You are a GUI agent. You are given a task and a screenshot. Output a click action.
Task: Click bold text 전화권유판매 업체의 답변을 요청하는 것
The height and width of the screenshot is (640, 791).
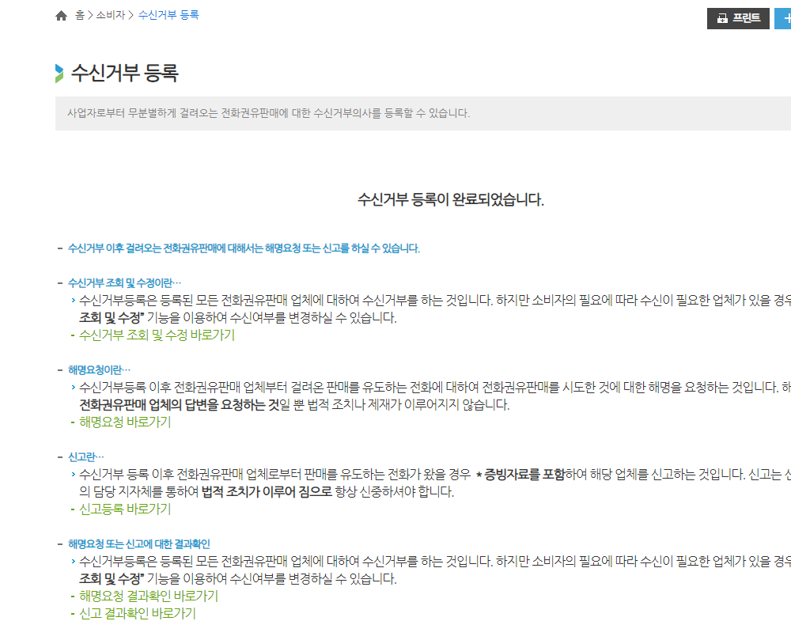click(x=180, y=405)
